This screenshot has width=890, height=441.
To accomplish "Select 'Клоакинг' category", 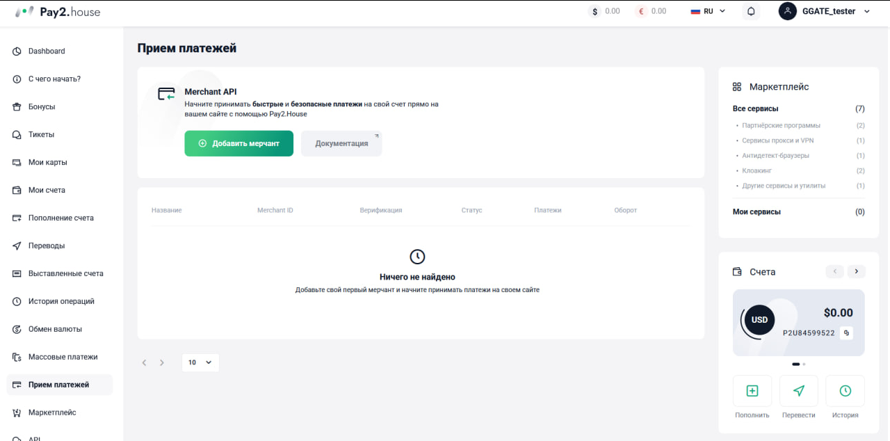I will coord(756,171).
